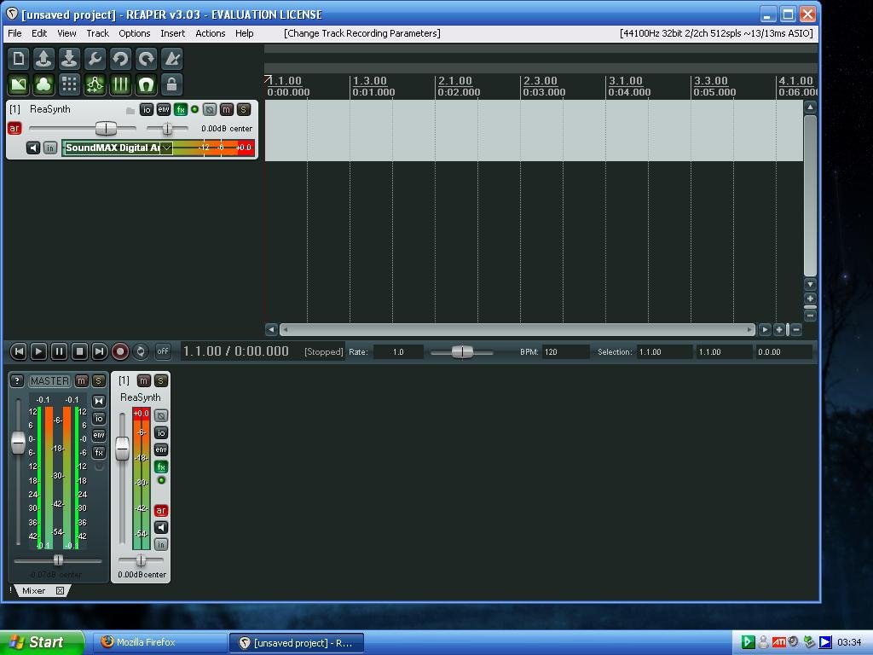This screenshot has height=655, width=873.
Task: Toggle the phase invert button in the track panel
Action: point(210,110)
